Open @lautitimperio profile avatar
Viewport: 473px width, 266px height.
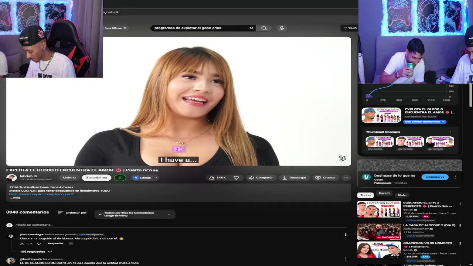[x=11, y=260]
